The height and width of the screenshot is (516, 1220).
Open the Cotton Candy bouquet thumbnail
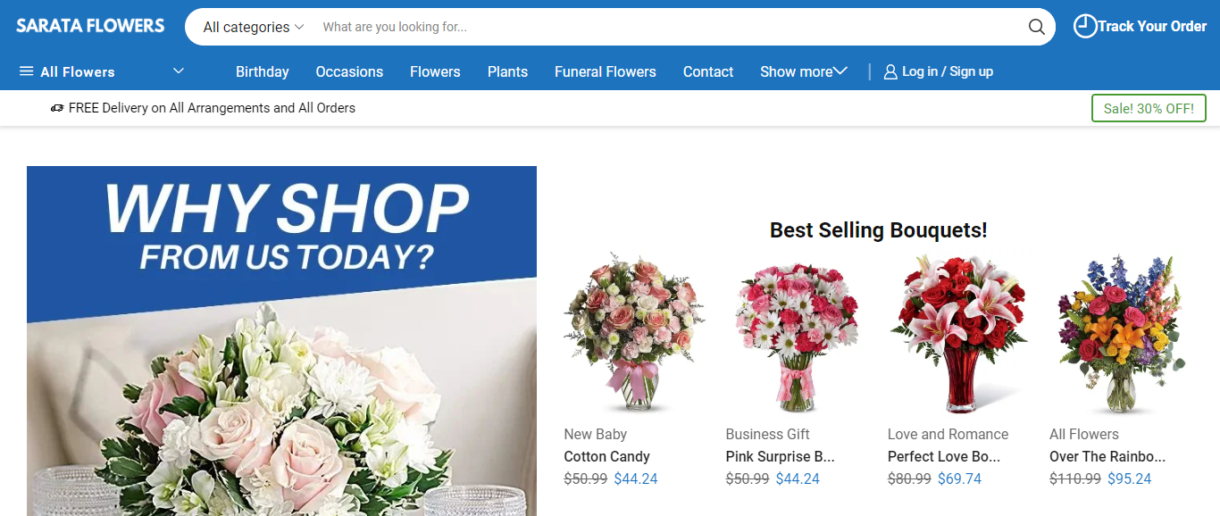pos(634,332)
